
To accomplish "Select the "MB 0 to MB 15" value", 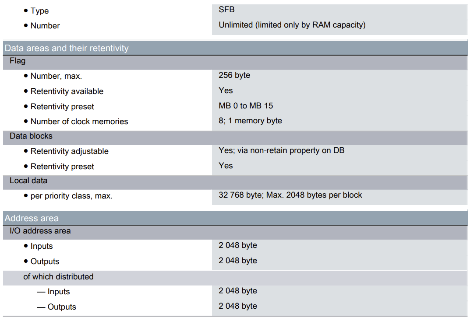I will pyautogui.click(x=246, y=106).
